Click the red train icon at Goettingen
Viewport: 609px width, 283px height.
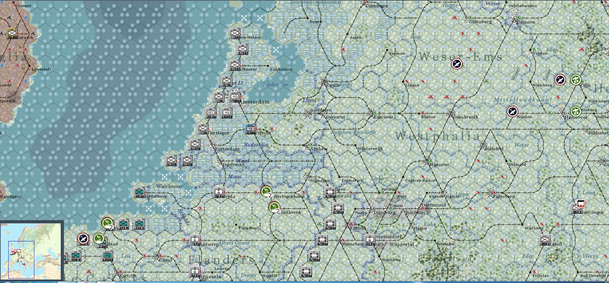click(581, 204)
